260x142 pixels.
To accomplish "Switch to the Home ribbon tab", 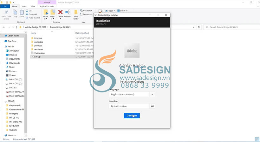I will 15,6.
